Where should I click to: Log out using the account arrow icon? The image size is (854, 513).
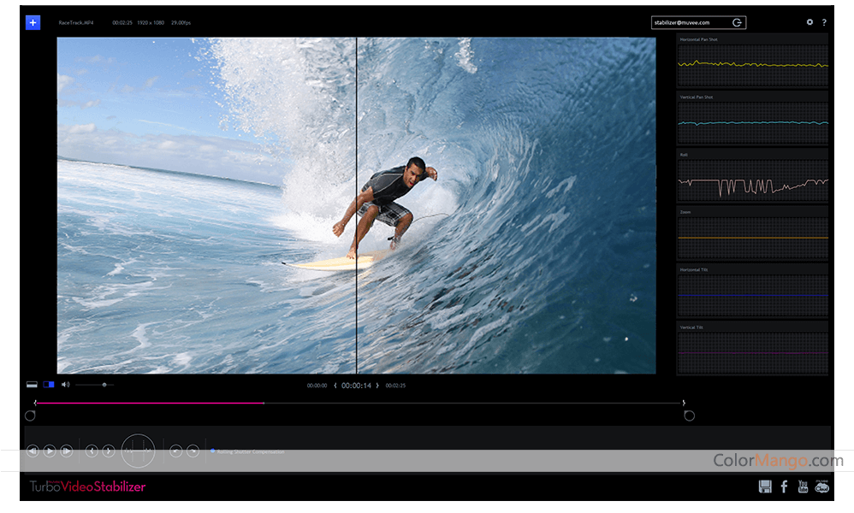pos(738,23)
